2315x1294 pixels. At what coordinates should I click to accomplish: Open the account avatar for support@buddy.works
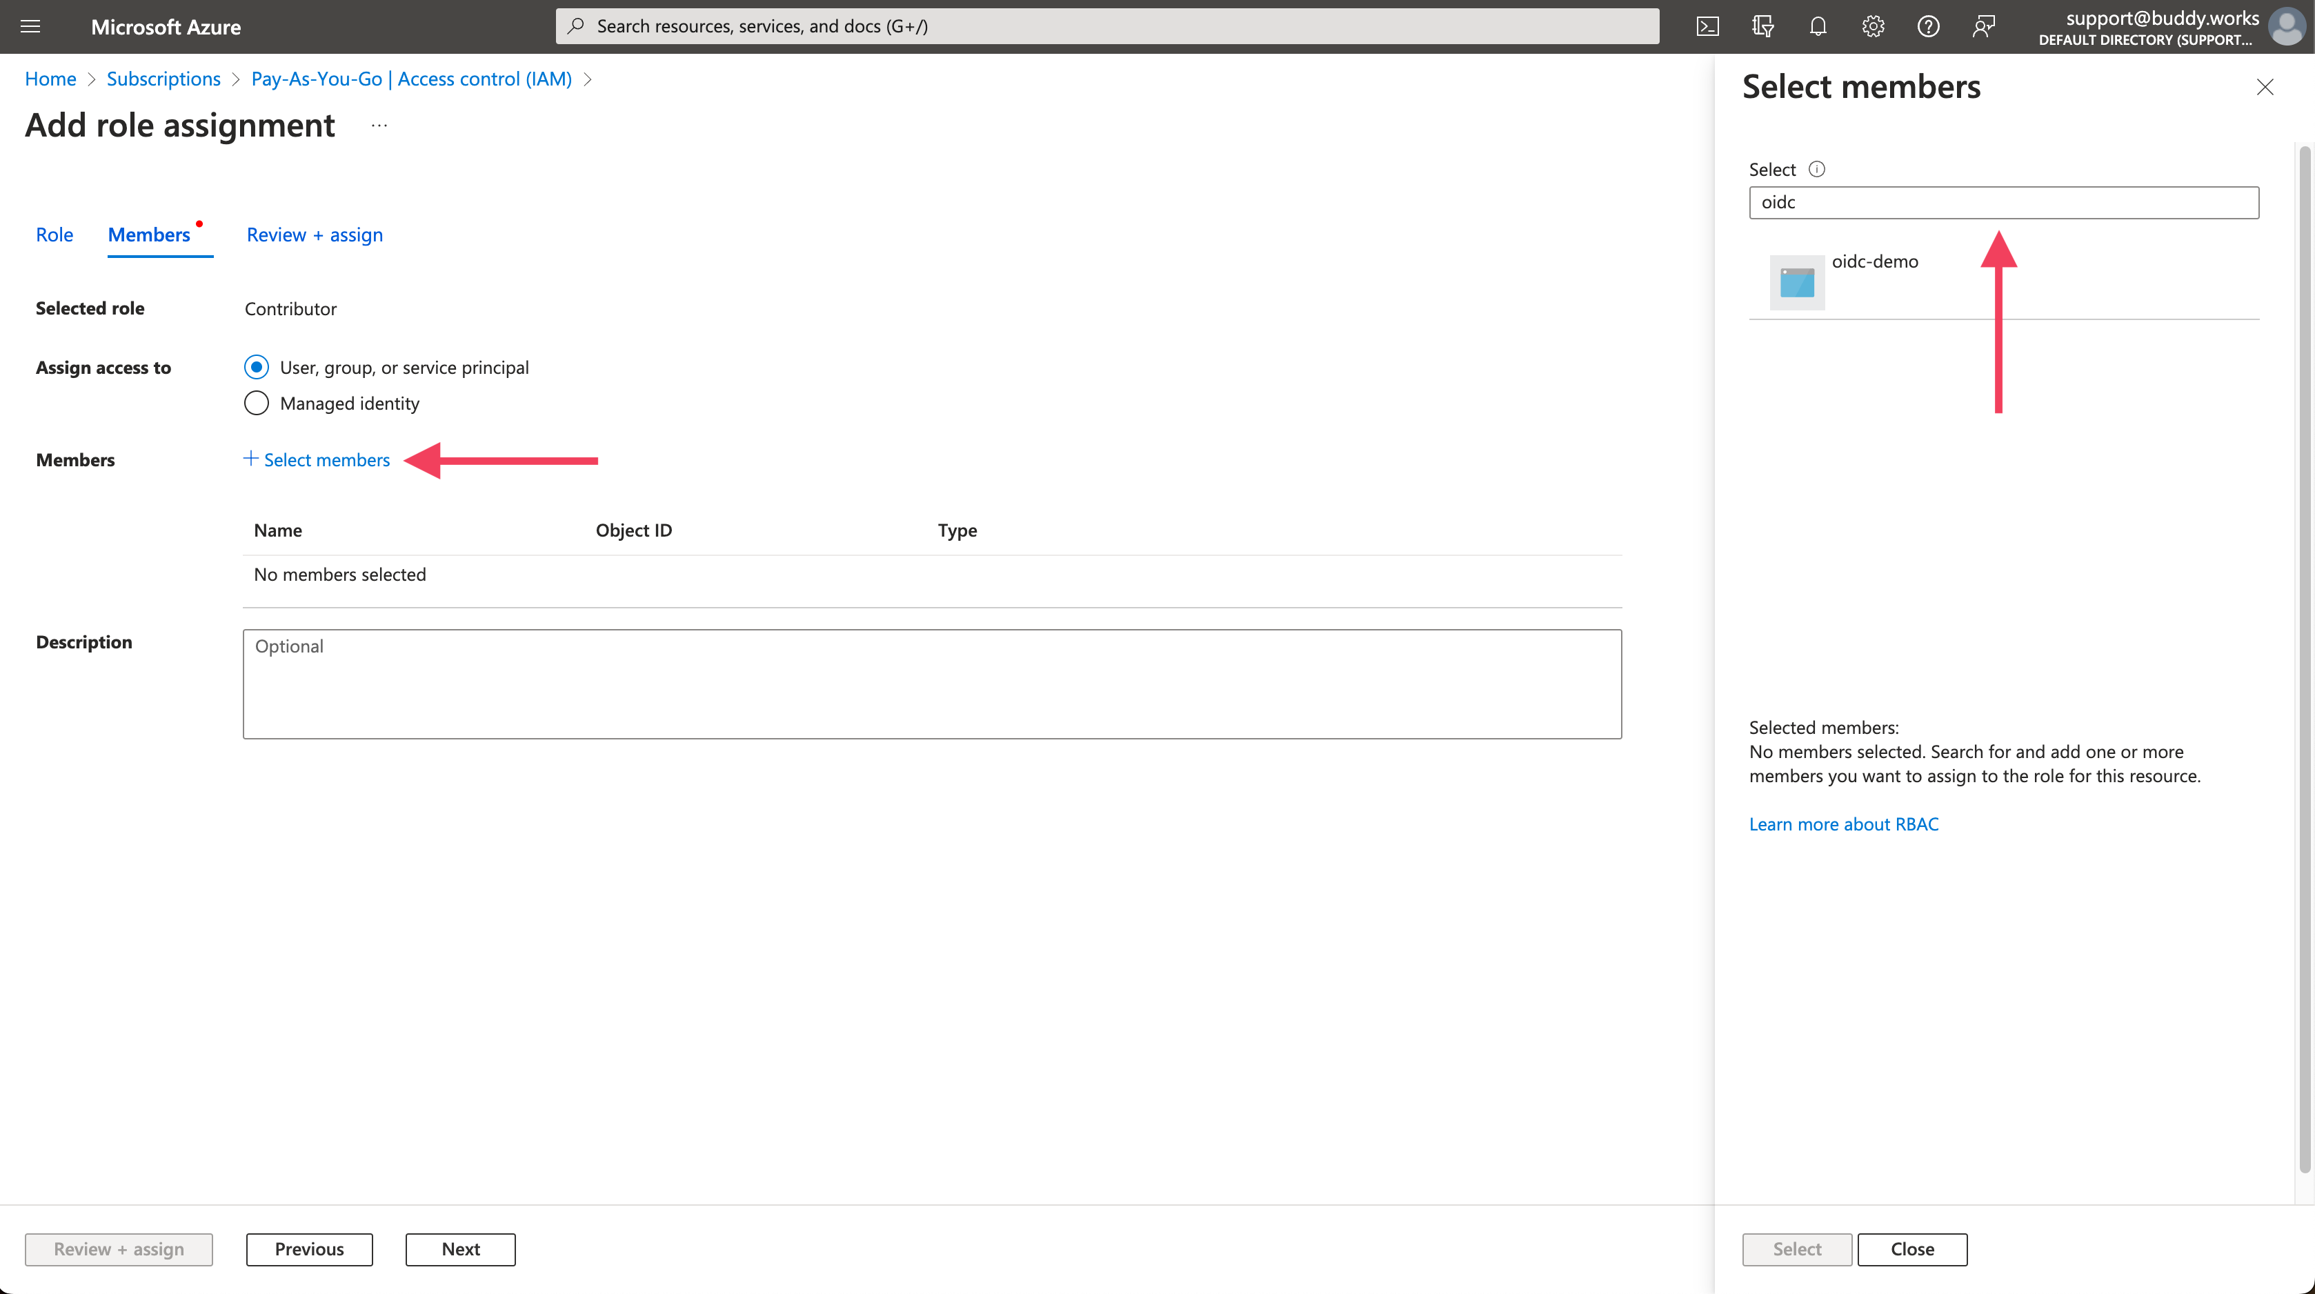click(2286, 26)
